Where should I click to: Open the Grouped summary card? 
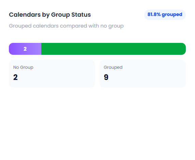pyautogui.click(x=142, y=74)
